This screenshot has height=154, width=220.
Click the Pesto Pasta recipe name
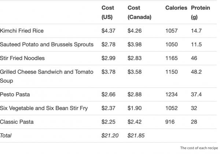15,94
